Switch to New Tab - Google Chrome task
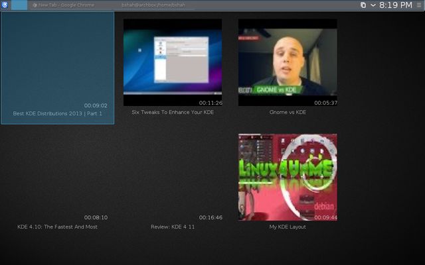 pyautogui.click(x=63, y=5)
